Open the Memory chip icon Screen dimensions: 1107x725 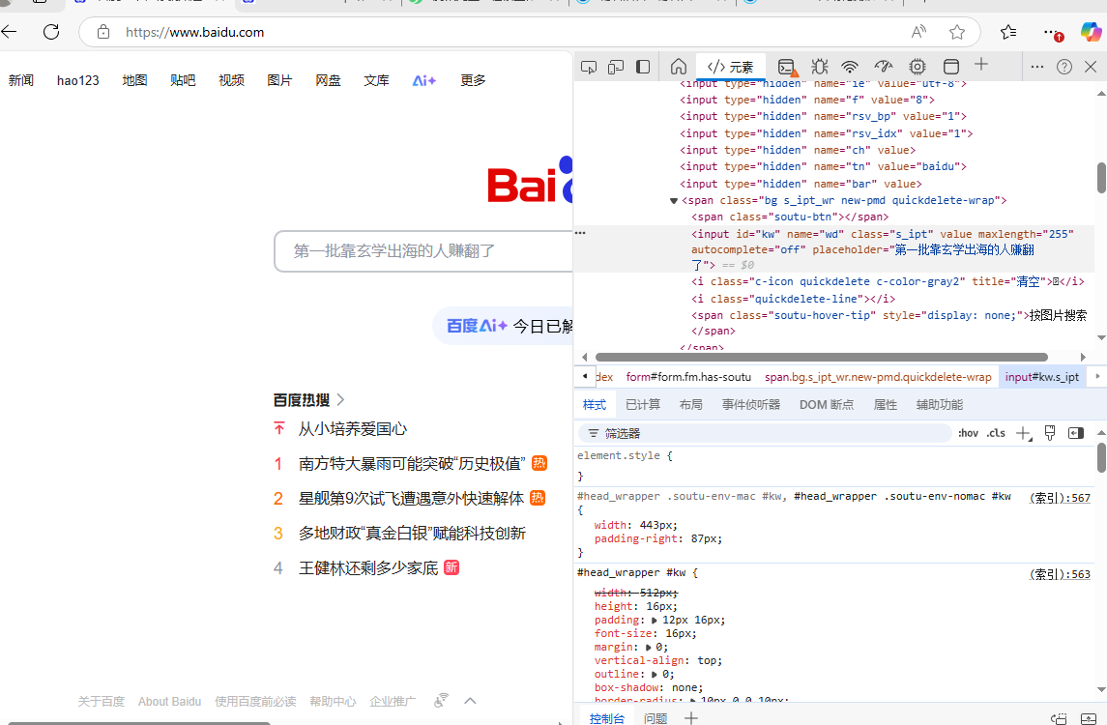pos(918,67)
